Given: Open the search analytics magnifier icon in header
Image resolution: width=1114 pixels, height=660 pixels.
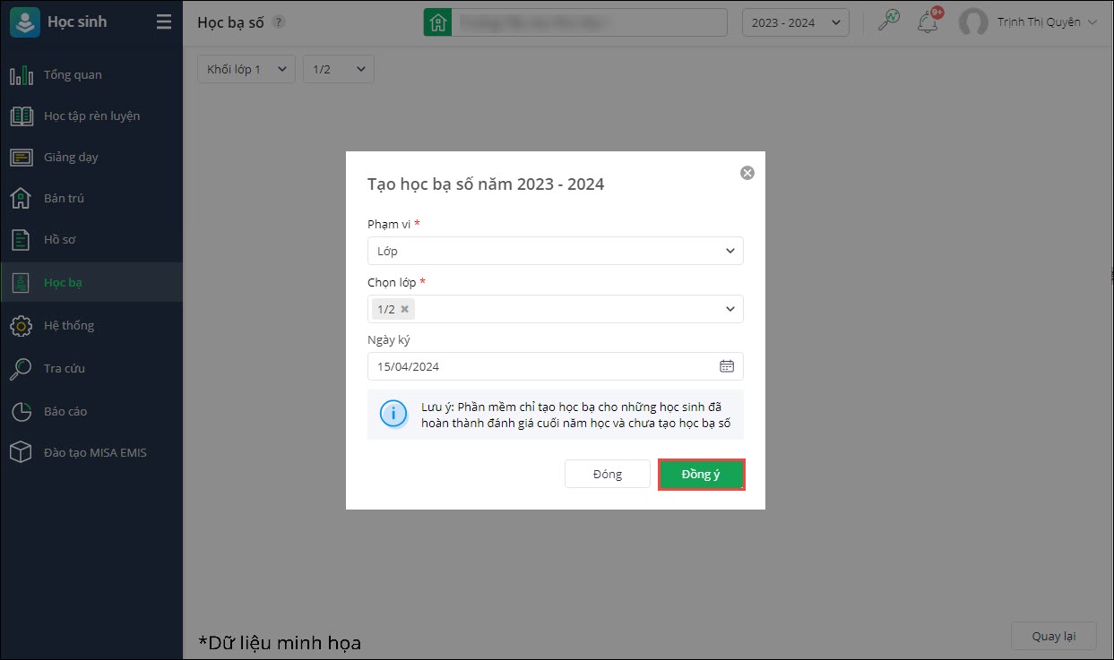Looking at the screenshot, I should coord(888,21).
